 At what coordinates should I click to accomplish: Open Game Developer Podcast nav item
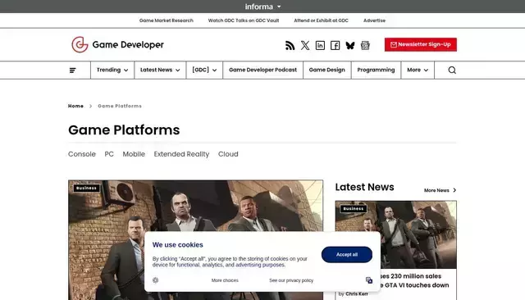click(262, 70)
